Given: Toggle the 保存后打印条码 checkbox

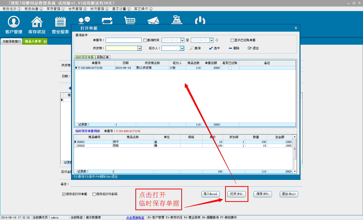Looking at the screenshot, I should (94, 194).
